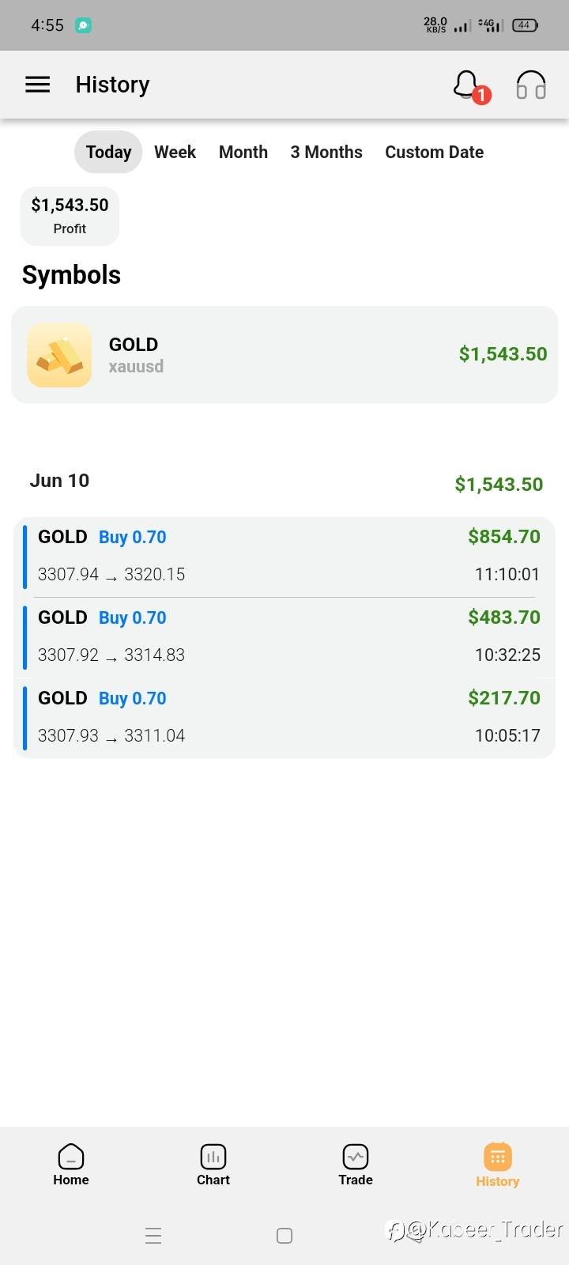Open the hamburger menu

(x=38, y=85)
